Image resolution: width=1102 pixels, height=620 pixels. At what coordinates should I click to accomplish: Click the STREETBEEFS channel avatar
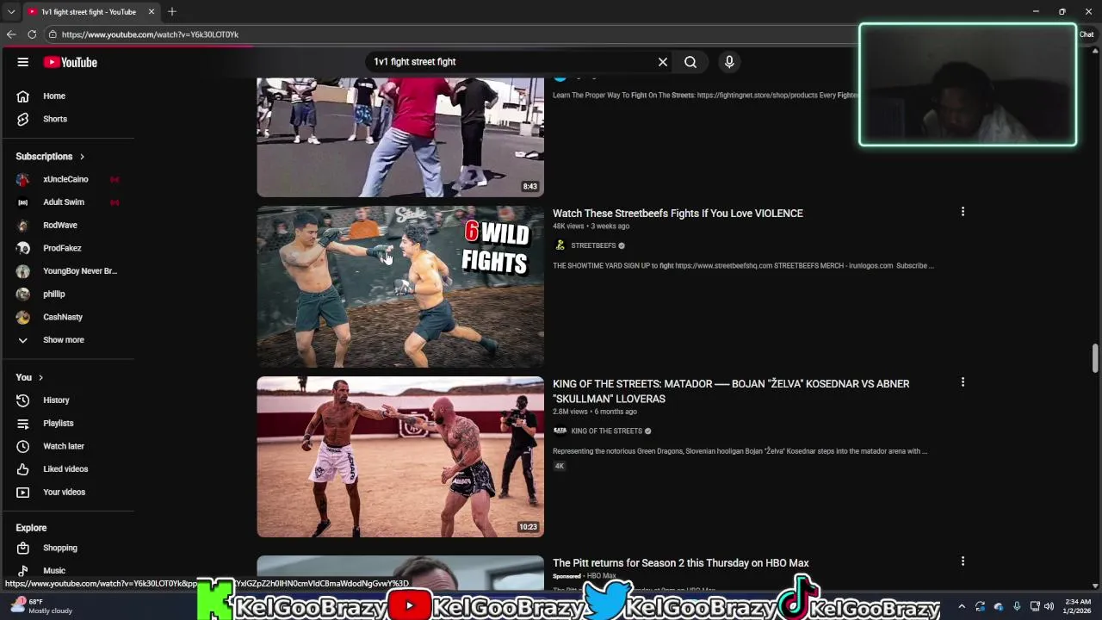(x=560, y=245)
